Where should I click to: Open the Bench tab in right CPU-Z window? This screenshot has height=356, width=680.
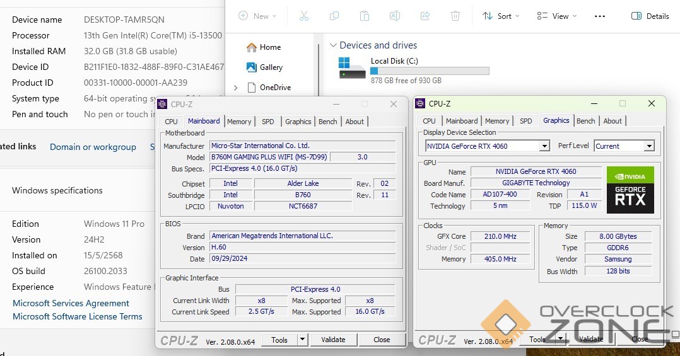click(586, 121)
